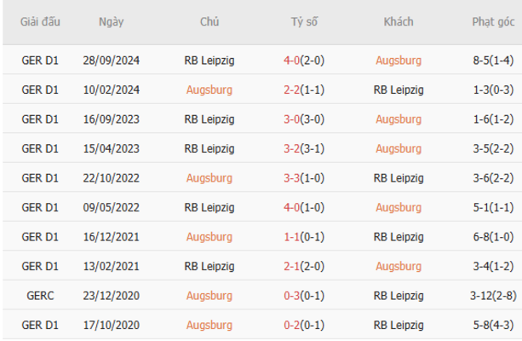Open the 3-3(1-0) match score

pos(303,178)
